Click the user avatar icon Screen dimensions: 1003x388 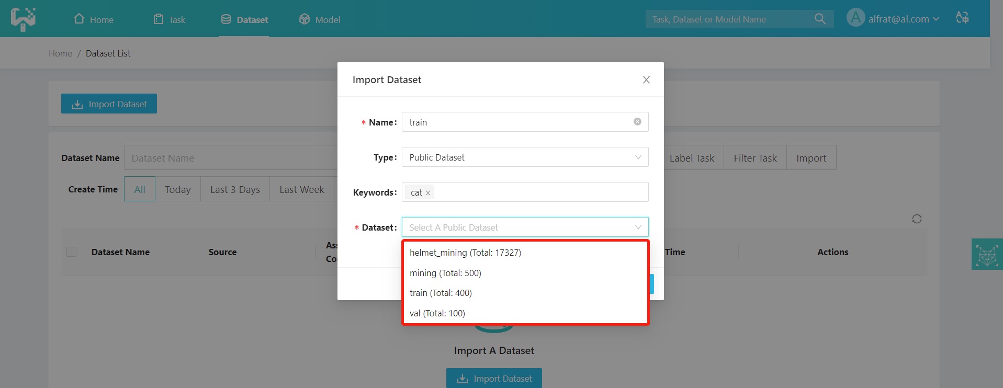pos(855,18)
